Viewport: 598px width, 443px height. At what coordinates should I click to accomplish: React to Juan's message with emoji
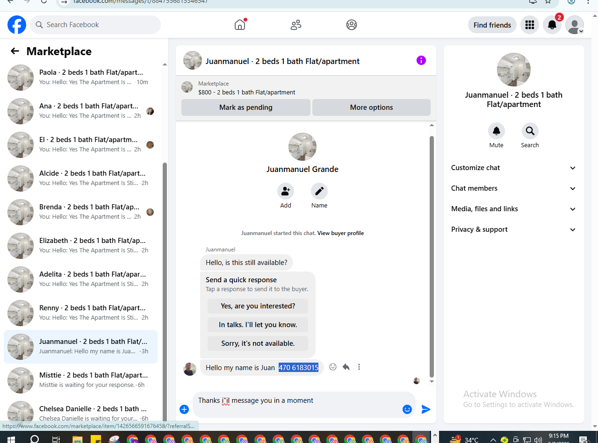click(x=333, y=367)
